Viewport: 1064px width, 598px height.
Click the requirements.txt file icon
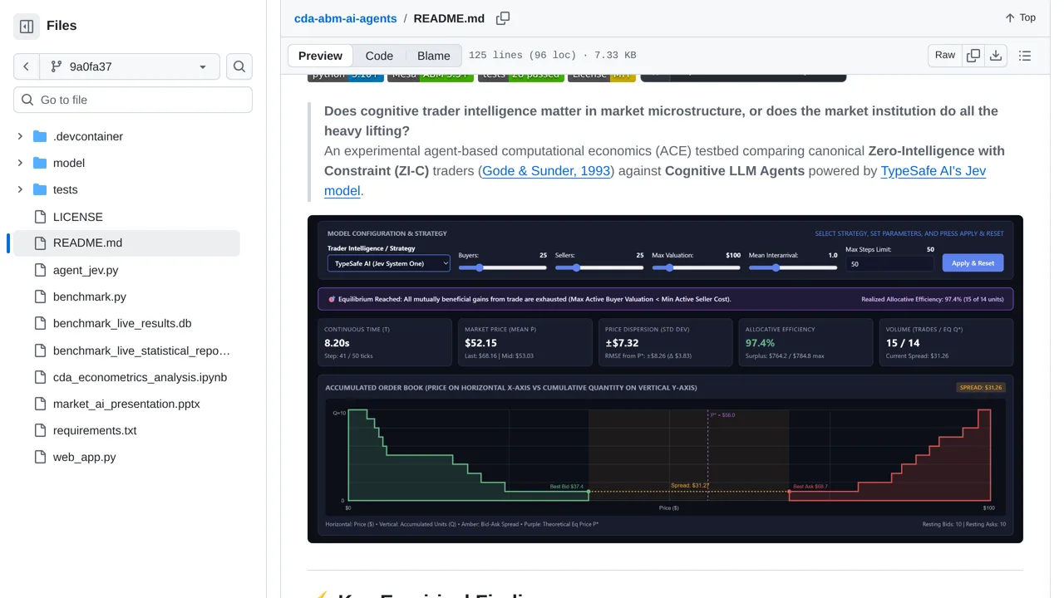coord(40,430)
